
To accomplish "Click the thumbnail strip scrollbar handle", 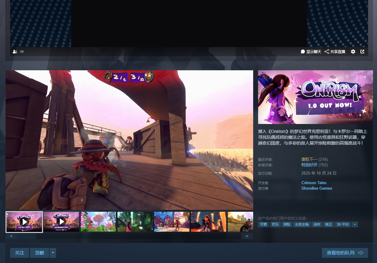I will [26, 236].
